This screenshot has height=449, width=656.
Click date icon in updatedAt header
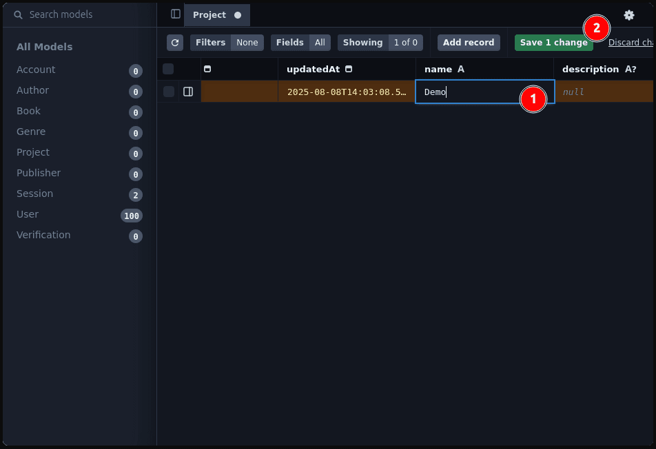click(x=349, y=69)
